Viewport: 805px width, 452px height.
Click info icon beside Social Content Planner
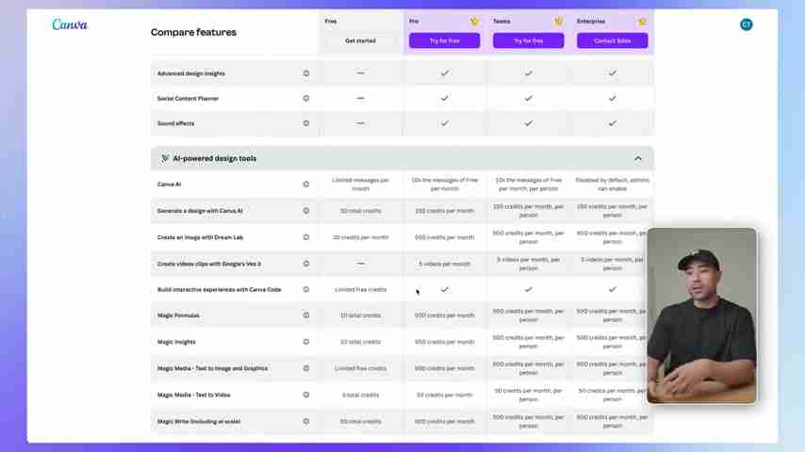(x=306, y=98)
